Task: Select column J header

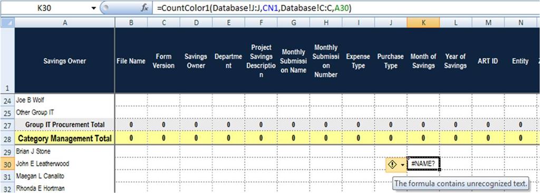Action: coord(391,22)
